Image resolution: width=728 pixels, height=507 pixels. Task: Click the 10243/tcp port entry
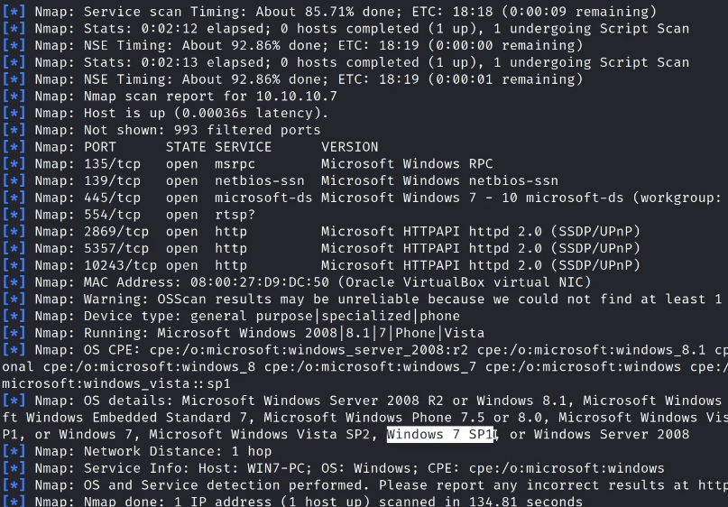(x=120, y=265)
